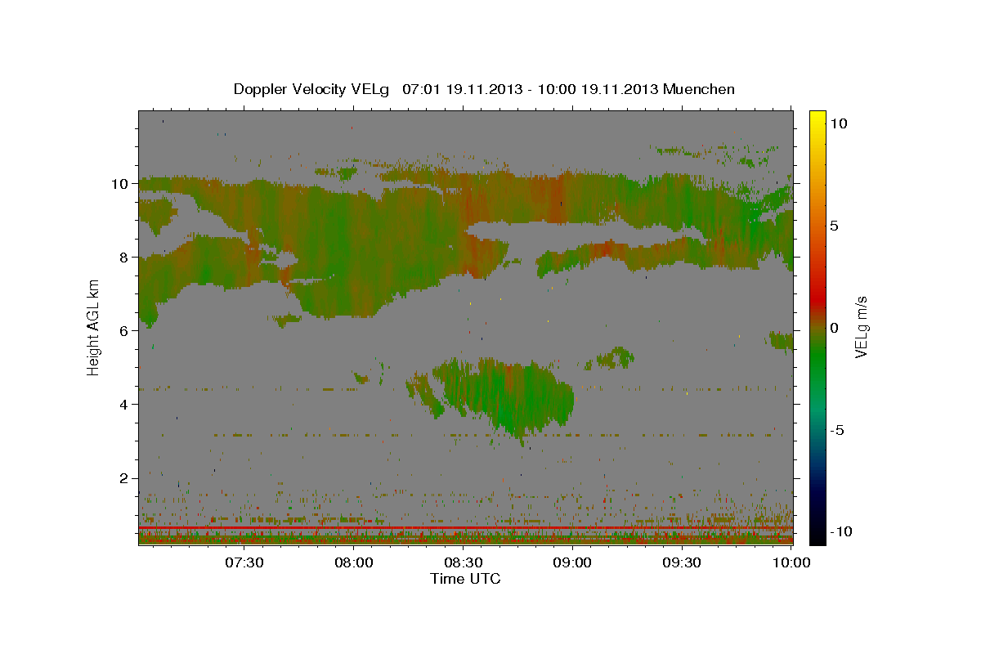Image resolution: width=981 pixels, height=654 pixels.
Task: Click the 'Height AGL km' axis label
Action: coord(94,327)
